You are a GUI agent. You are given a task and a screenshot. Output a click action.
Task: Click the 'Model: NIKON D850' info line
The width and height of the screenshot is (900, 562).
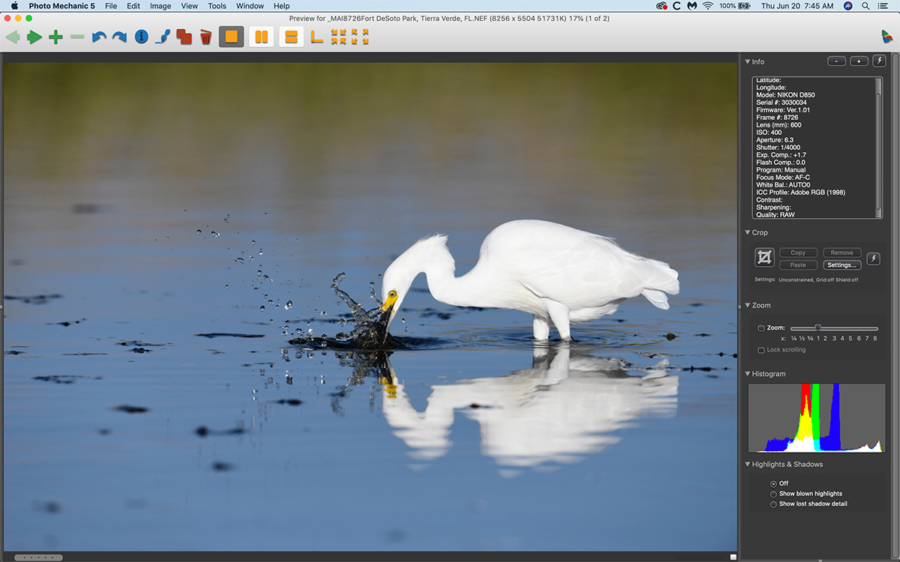tap(785, 95)
